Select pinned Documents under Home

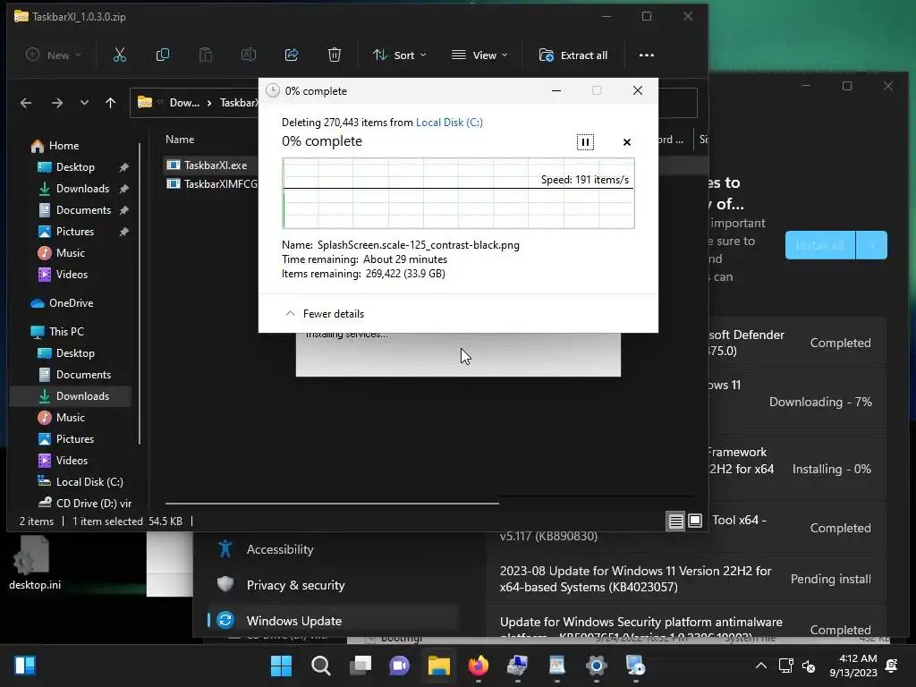[x=83, y=209]
